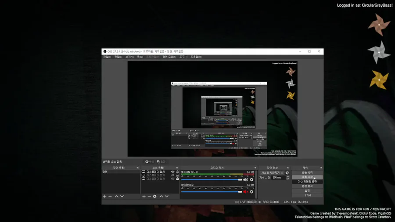The image size is (395, 222).
Task: Click LIVE: 00:00:00 status text
Action: coord(248,202)
